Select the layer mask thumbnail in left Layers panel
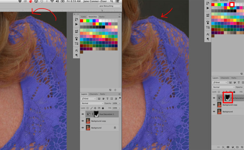The height and width of the screenshot is (150, 244). coord(96,114)
